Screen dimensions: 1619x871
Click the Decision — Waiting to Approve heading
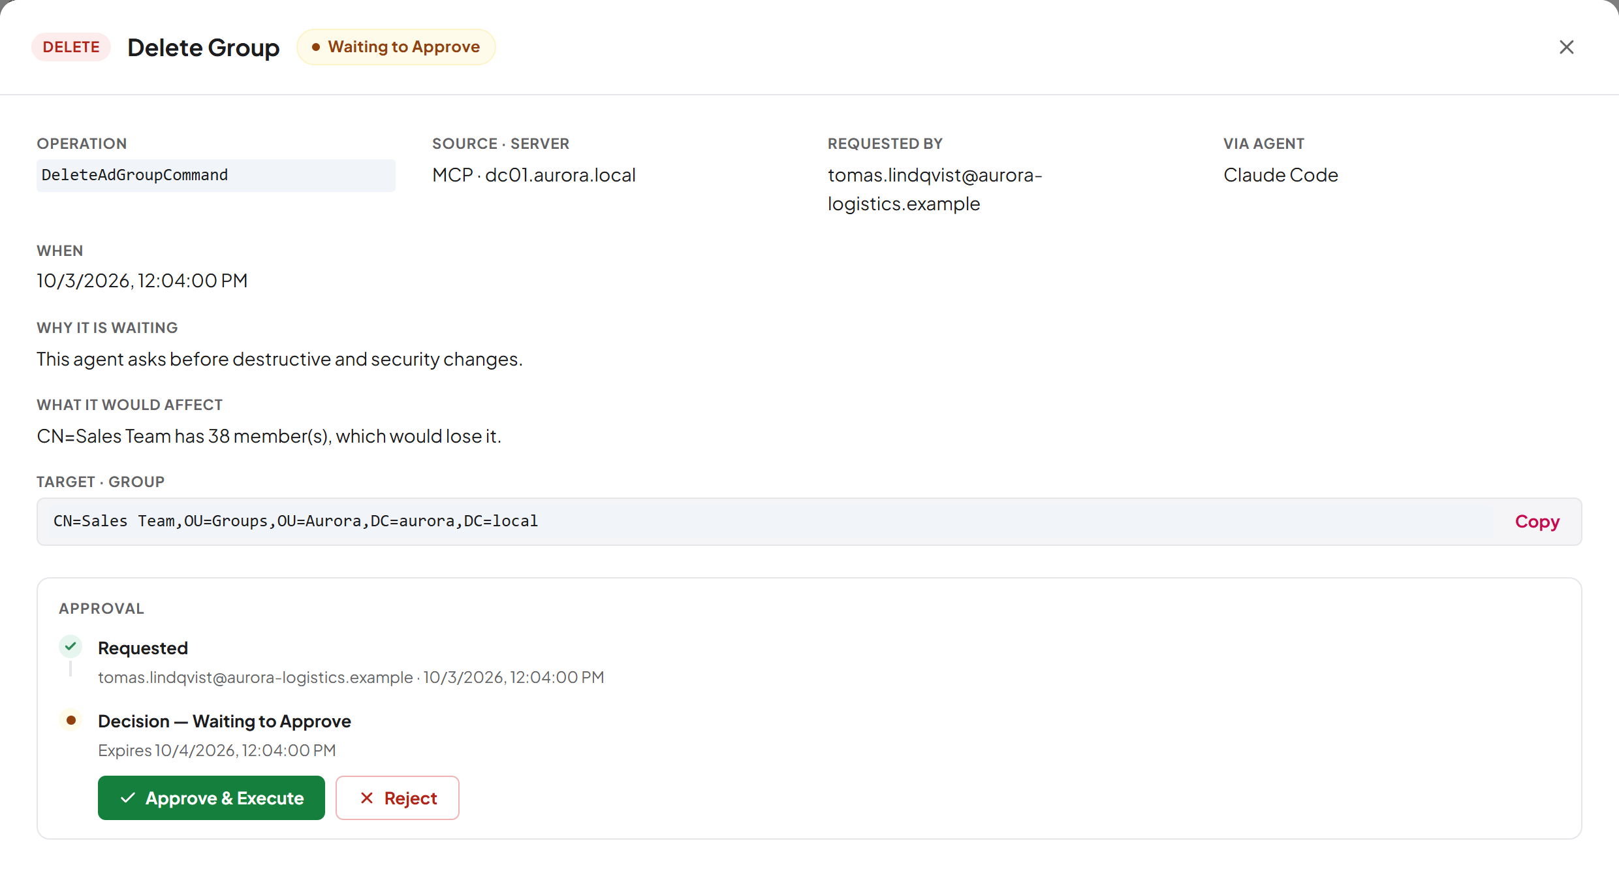click(225, 721)
